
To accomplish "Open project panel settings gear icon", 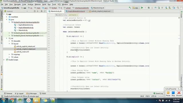I will click(x=41, y=11).
